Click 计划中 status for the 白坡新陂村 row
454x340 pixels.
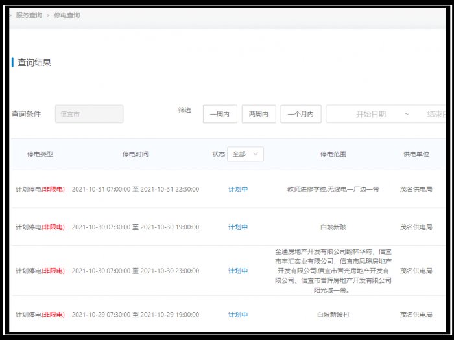coord(238,315)
